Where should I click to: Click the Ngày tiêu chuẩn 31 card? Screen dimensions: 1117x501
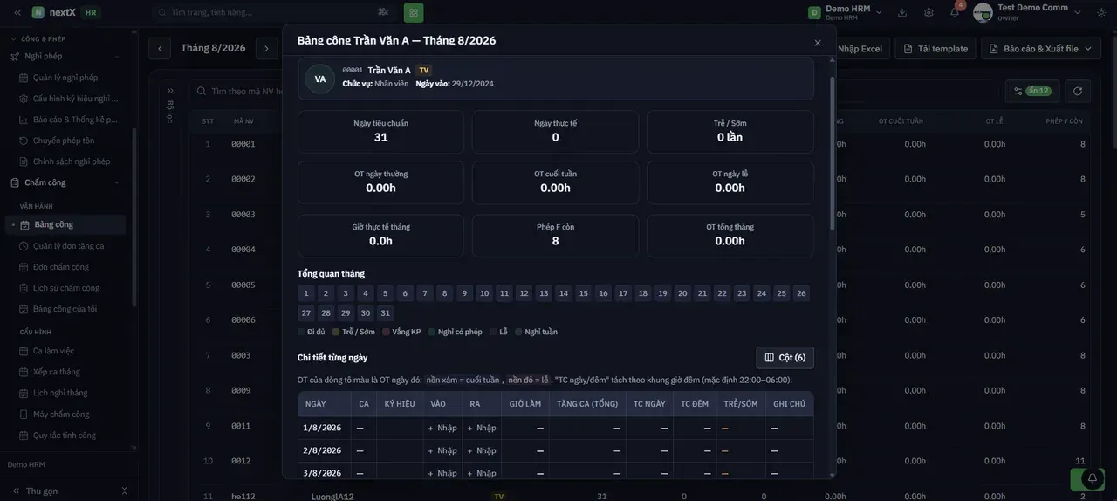380,132
